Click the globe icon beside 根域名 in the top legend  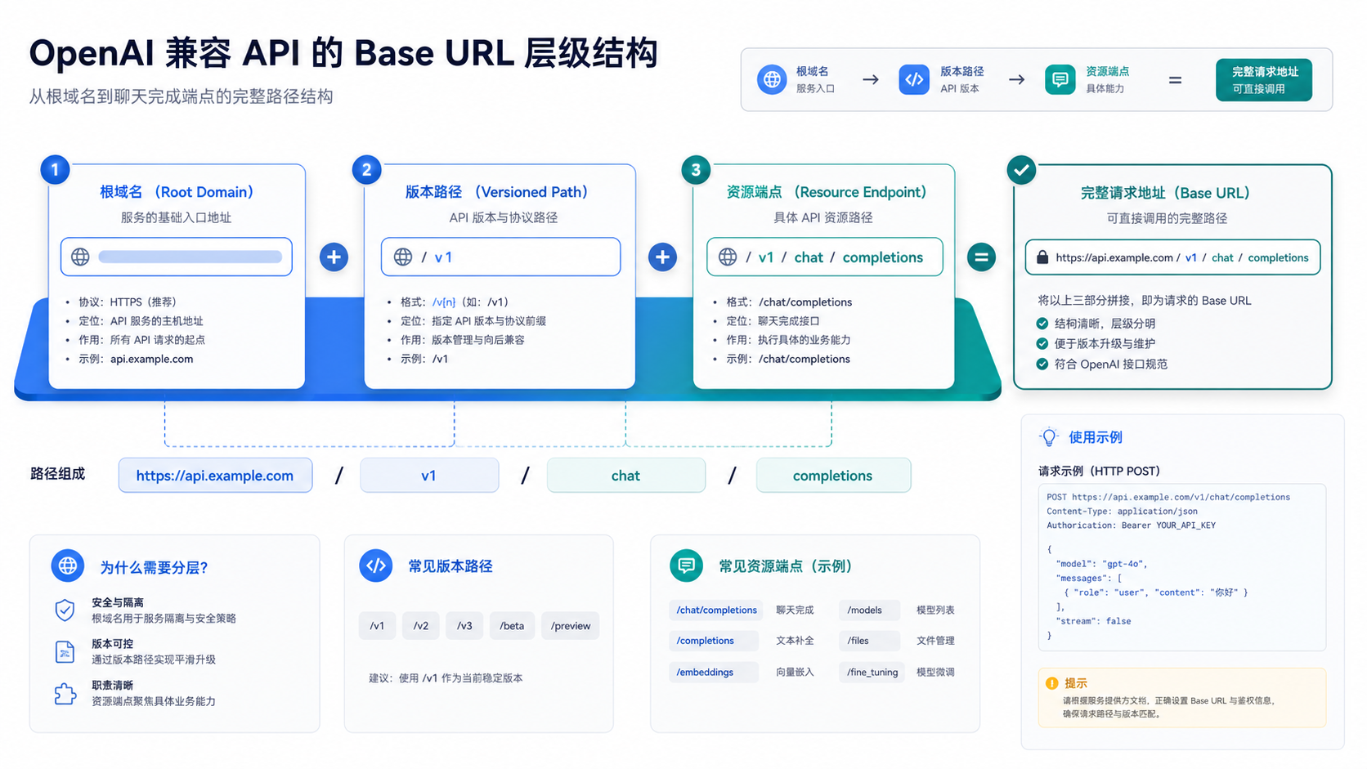point(771,79)
